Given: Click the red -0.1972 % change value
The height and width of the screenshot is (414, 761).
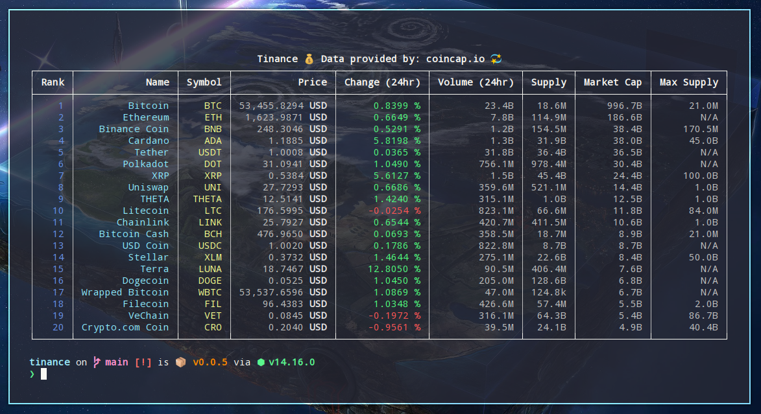Looking at the screenshot, I should click(x=394, y=316).
